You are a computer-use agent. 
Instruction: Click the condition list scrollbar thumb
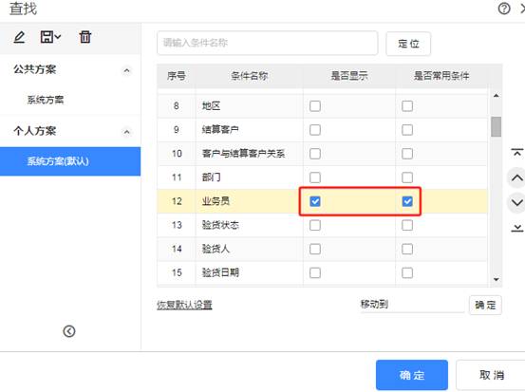click(x=496, y=126)
